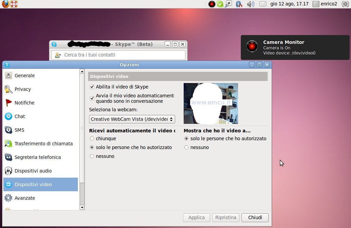Screen dimensions: 351x228
Task: Open the Privacy options section
Action: point(40,89)
